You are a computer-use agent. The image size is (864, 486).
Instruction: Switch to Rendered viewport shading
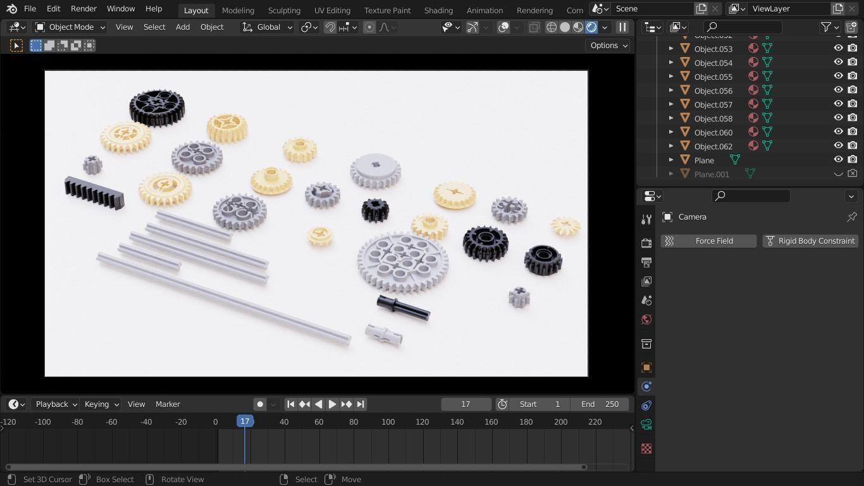click(x=591, y=27)
